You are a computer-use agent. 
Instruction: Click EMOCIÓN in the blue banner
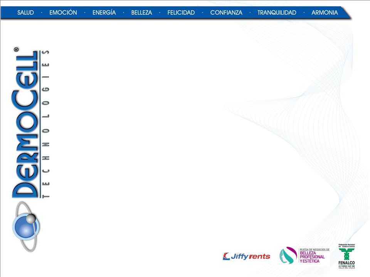click(63, 12)
